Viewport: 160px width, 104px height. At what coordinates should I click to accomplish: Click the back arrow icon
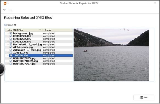pyautogui.click(x=4, y=10)
